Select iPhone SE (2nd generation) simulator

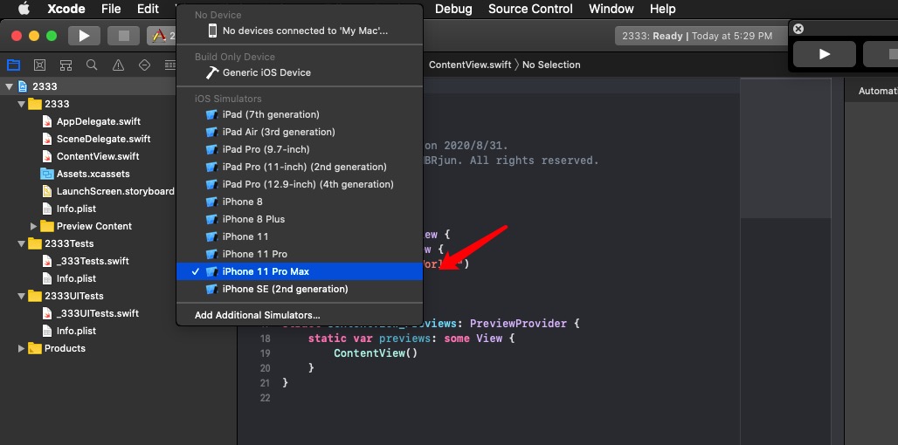[x=300, y=289]
